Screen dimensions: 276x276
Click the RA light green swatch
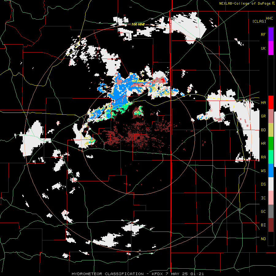tap(271, 157)
